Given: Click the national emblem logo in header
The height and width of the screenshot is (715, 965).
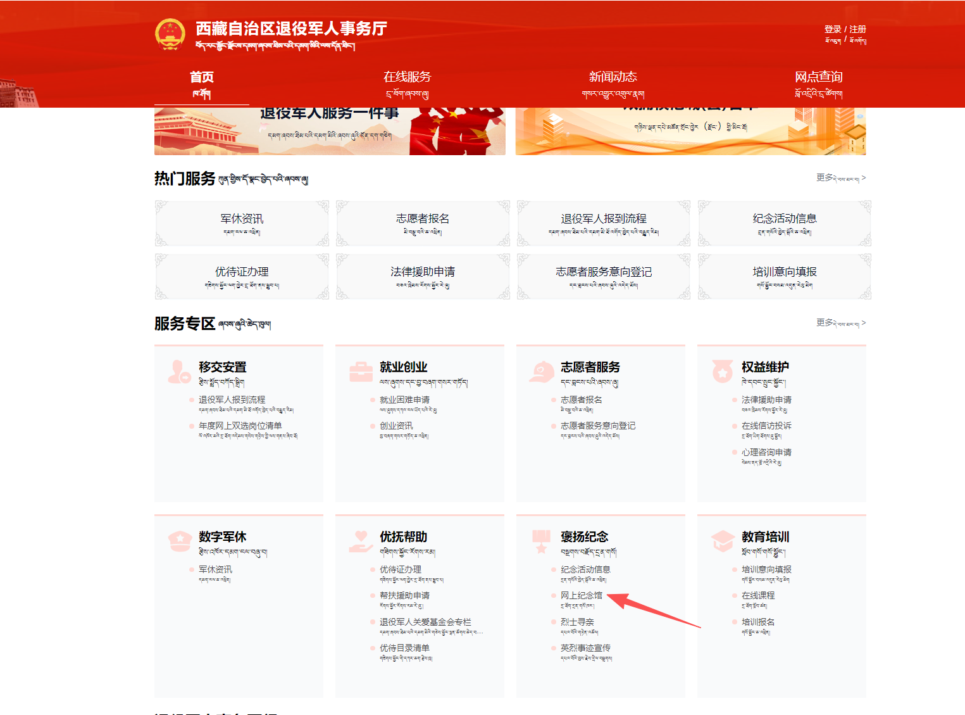Looking at the screenshot, I should tap(170, 34).
